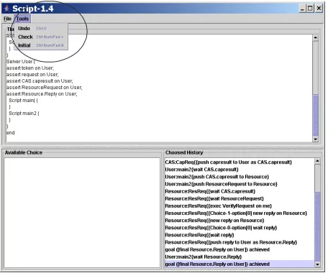The width and height of the screenshot is (328, 273).
Task: Select 'User:main2{push ResourceRequest to Resource}' row
Action: pyautogui.click(x=240, y=184)
